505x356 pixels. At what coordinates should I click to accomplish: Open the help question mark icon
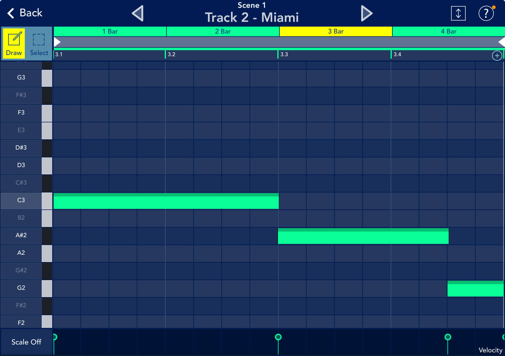tap(486, 14)
